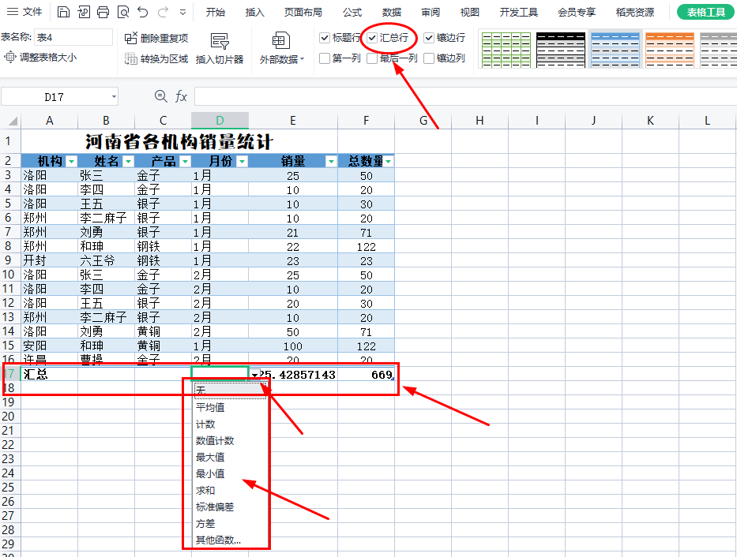
Task: Click the 外部数据 icon
Action: [x=281, y=41]
